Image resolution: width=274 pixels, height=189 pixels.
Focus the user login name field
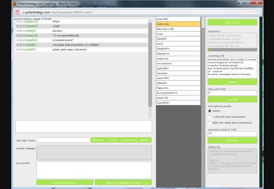point(64,140)
